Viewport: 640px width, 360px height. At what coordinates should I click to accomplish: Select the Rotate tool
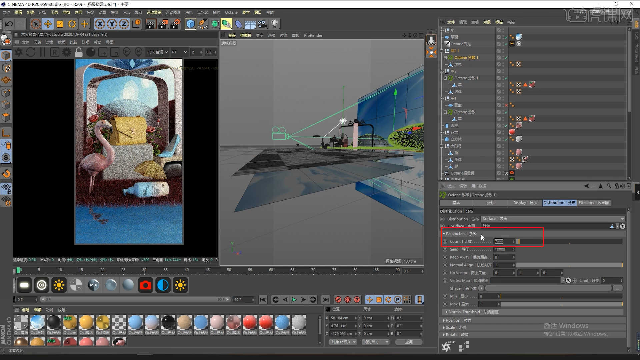pyautogui.click(x=72, y=24)
